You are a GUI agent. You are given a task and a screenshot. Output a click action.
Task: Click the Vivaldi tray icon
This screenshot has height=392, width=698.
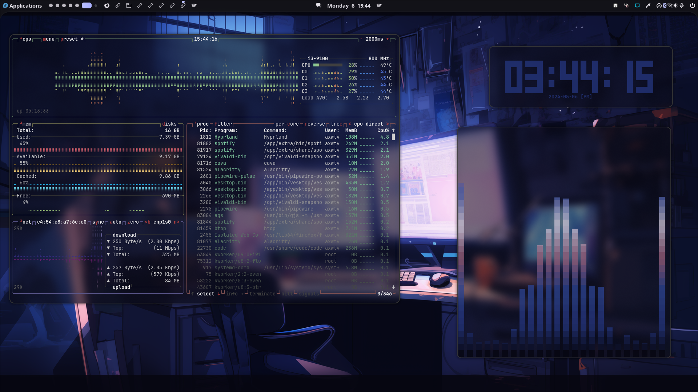pos(615,5)
